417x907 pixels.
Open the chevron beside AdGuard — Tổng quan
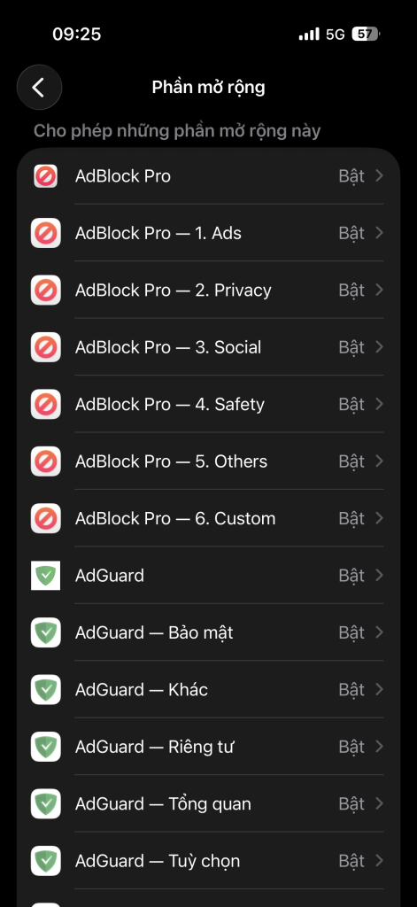pyautogui.click(x=380, y=803)
